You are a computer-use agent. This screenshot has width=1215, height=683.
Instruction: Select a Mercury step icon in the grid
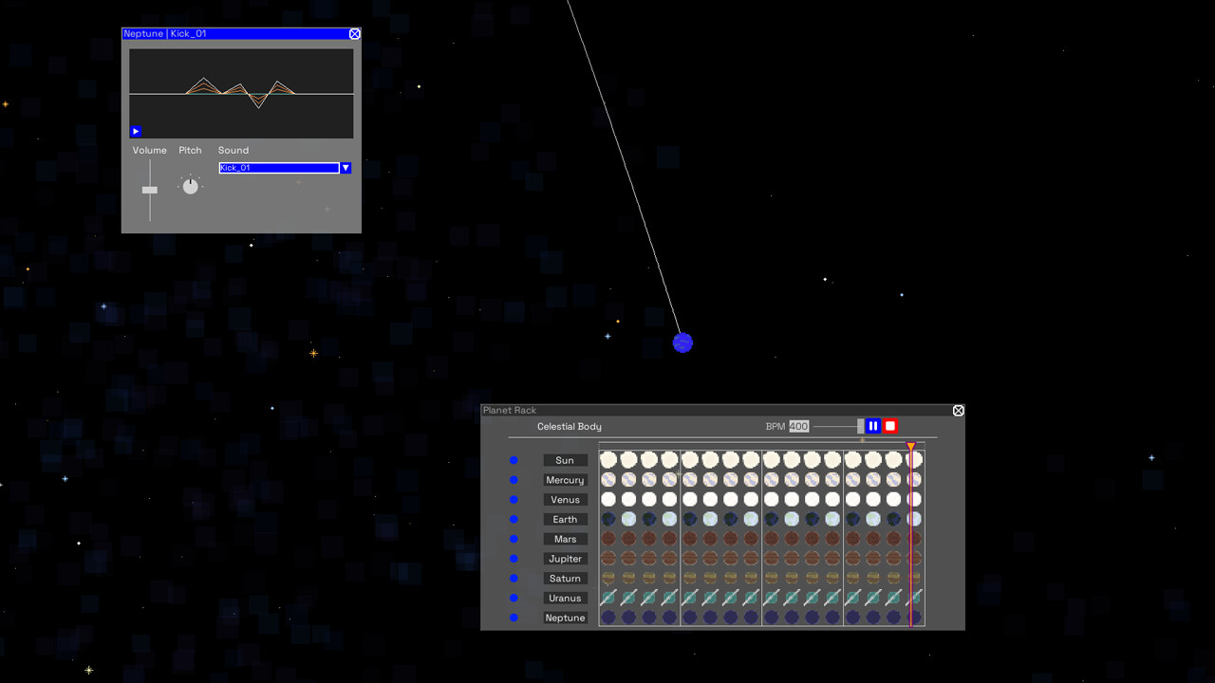pyautogui.click(x=607, y=479)
